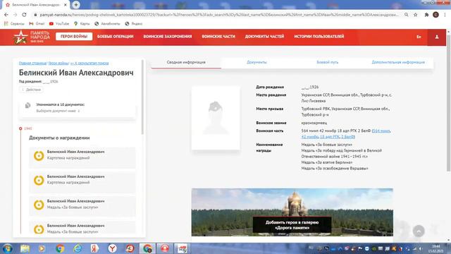Open the red screen recorder taskbar icon
This screenshot has width=451, height=254.
[165, 248]
